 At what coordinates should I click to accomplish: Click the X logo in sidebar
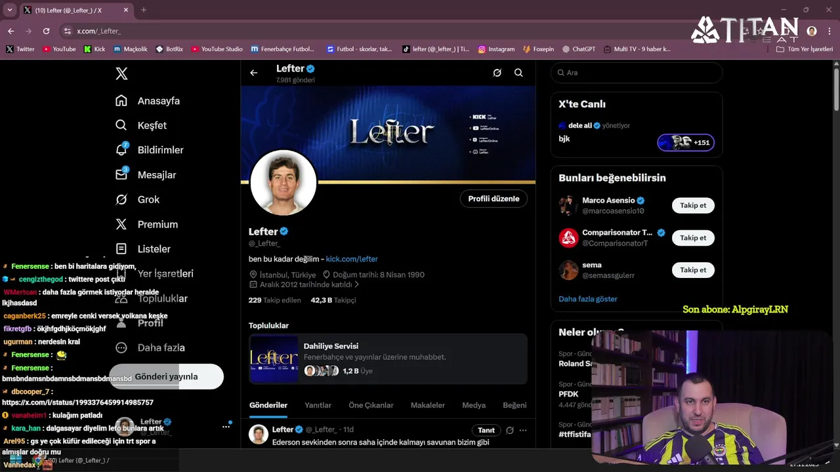pyautogui.click(x=121, y=73)
